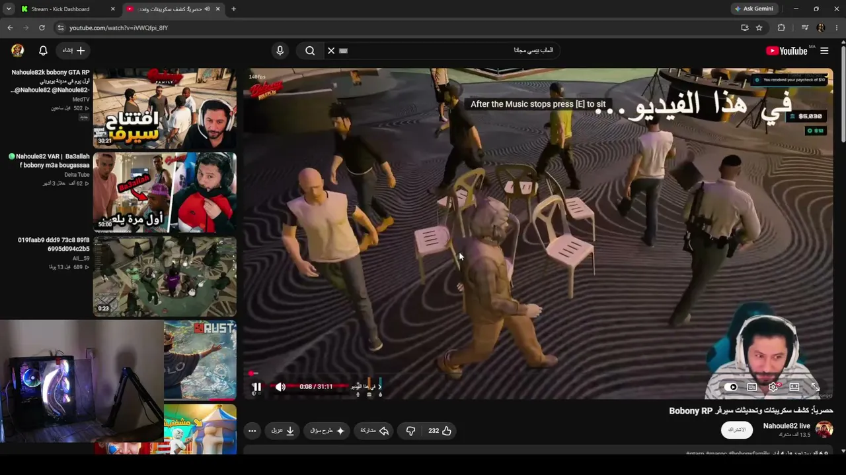Expand the chapter title next to the timestamp
Viewport: 846px width, 475px height.
(366, 387)
